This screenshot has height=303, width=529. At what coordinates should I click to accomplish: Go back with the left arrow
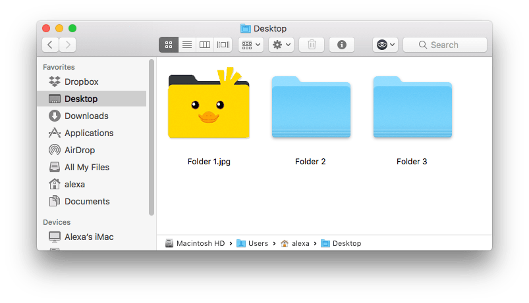(50, 45)
